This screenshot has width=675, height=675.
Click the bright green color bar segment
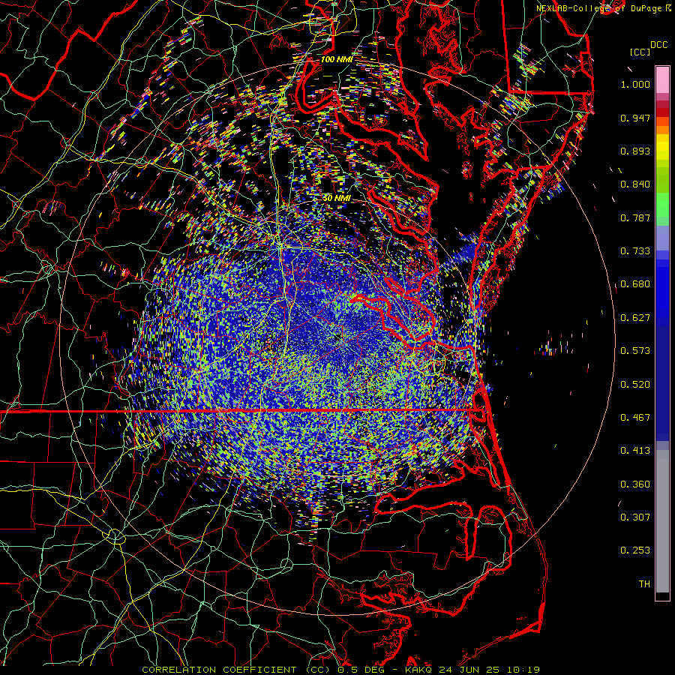pyautogui.click(x=662, y=205)
